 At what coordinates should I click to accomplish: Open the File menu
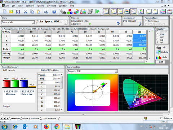[7, 6]
